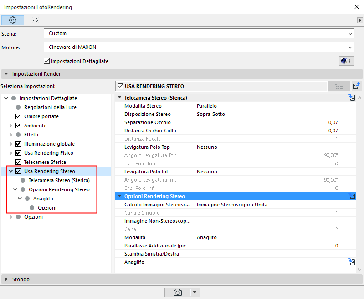Screen dimensions: 364x299
Task: Click the export settings icon beside the list view icon
Action: (357, 86)
